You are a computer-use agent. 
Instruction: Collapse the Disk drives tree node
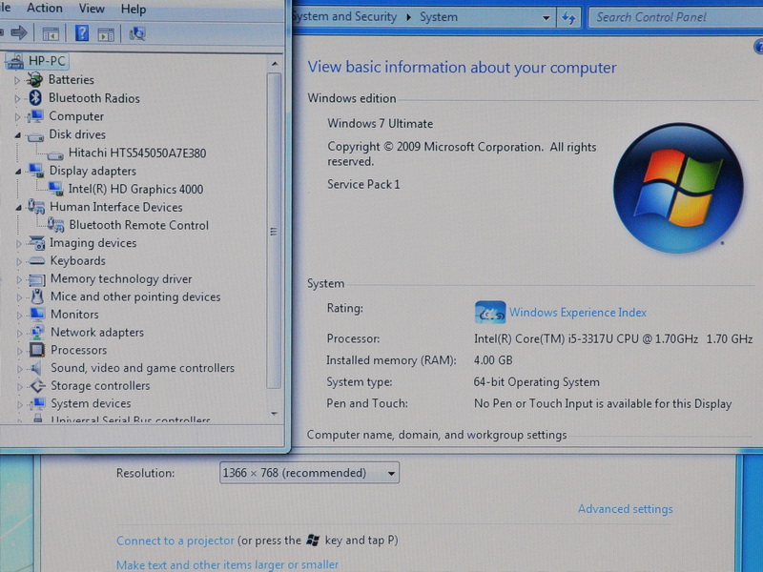coord(17,135)
